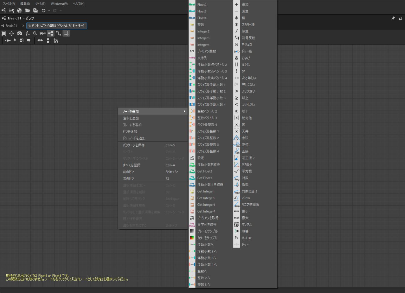Open the redo dropdown arrow
This screenshot has width=405, height=293.
60,10
